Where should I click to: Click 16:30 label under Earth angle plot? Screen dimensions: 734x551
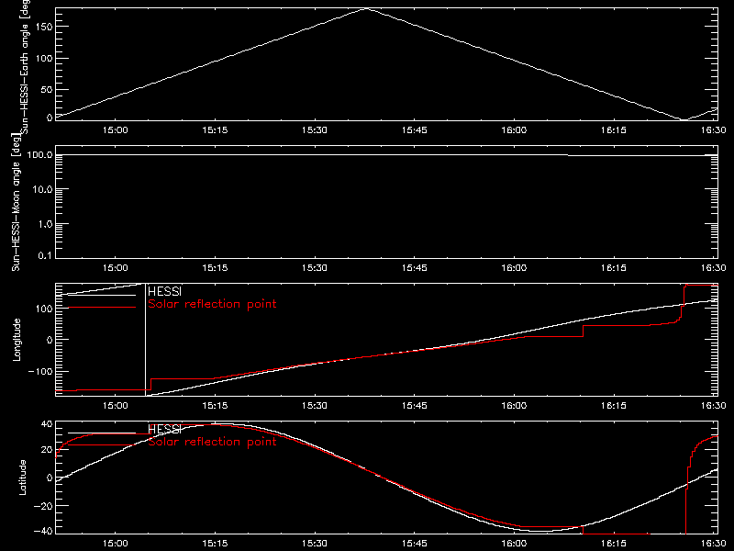pyautogui.click(x=714, y=129)
